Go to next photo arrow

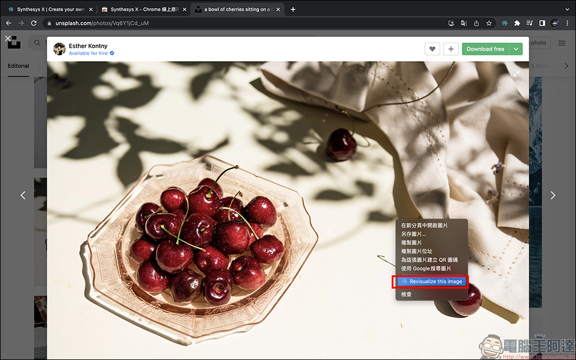tap(553, 195)
